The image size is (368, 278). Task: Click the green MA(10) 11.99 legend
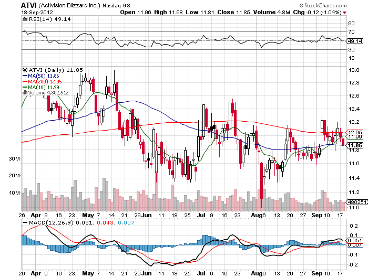[x=40, y=87]
